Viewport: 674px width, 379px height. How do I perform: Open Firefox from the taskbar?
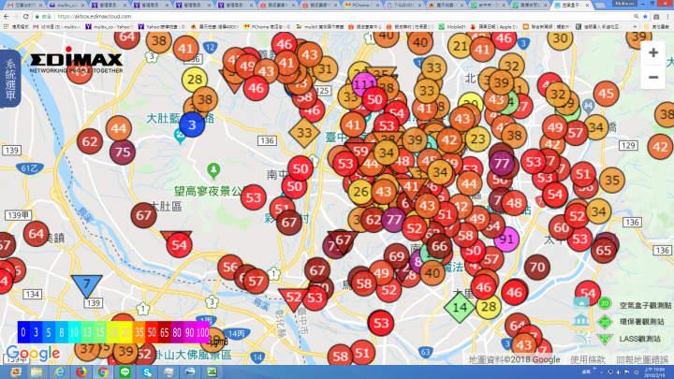[x=81, y=372]
